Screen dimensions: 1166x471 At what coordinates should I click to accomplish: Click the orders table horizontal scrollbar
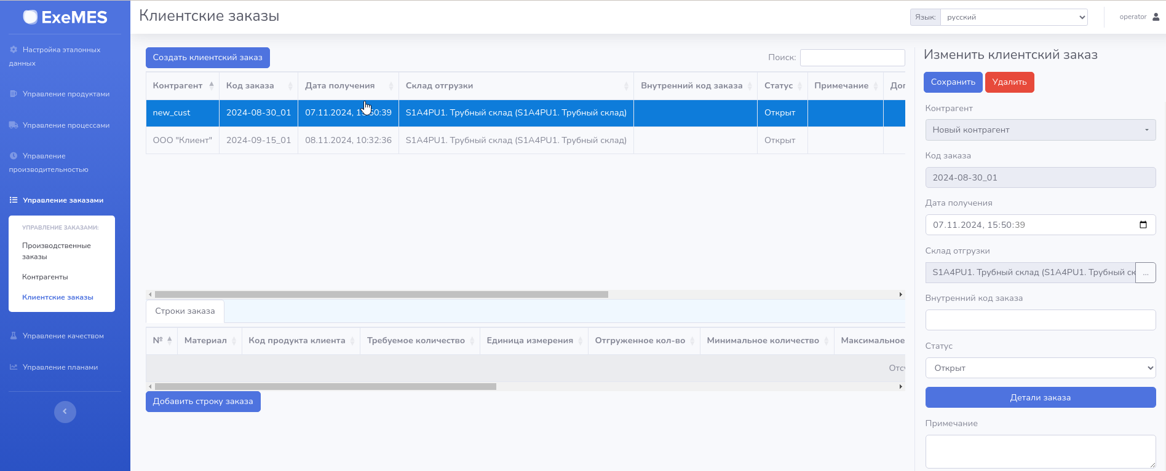(x=381, y=295)
